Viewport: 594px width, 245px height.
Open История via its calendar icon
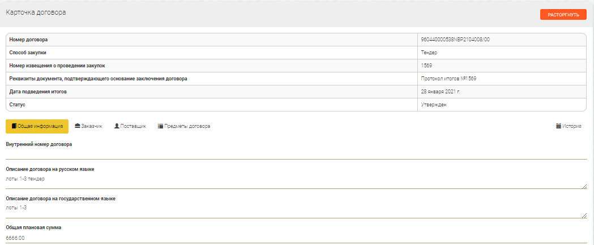pos(559,126)
